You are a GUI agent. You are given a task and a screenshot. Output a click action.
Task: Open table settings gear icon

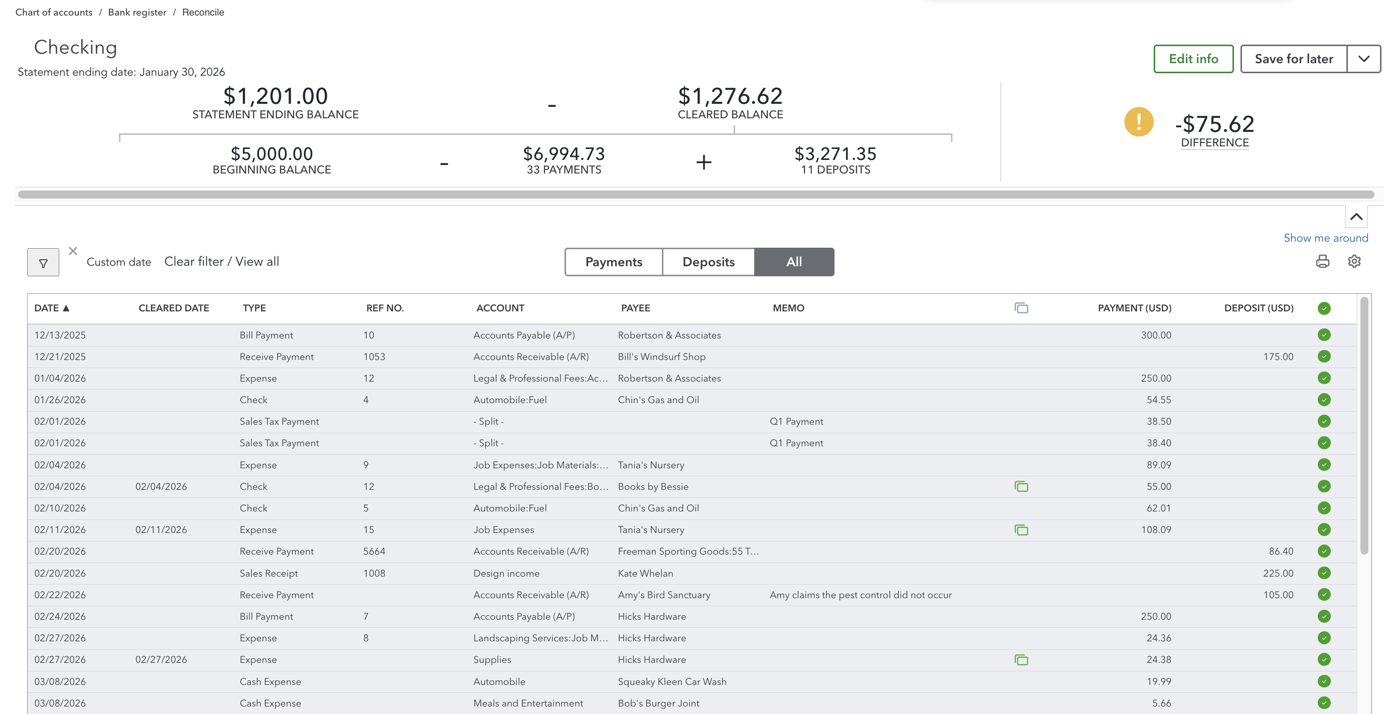click(1354, 261)
